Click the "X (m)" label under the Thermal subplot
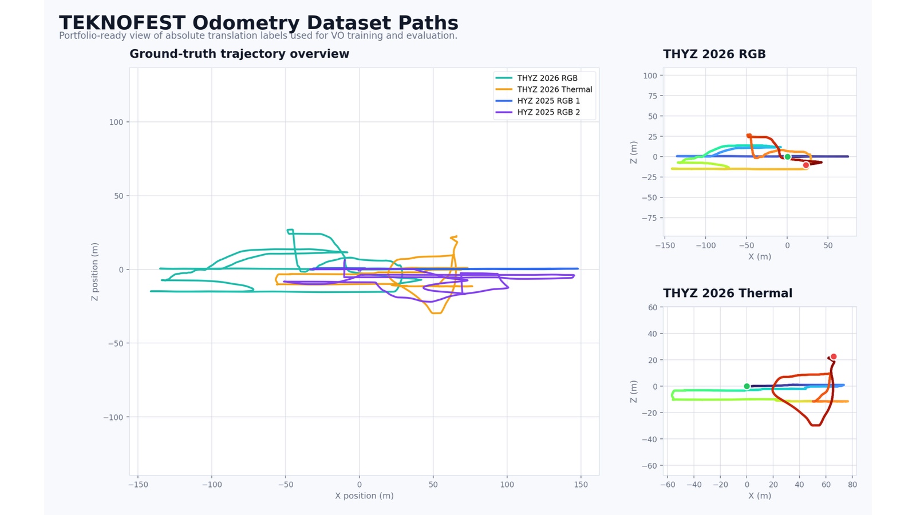 click(x=760, y=496)
